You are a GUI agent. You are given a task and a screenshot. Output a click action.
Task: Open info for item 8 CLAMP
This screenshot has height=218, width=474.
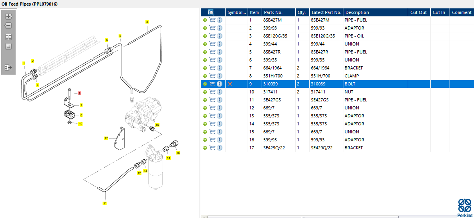pyautogui.click(x=220, y=76)
